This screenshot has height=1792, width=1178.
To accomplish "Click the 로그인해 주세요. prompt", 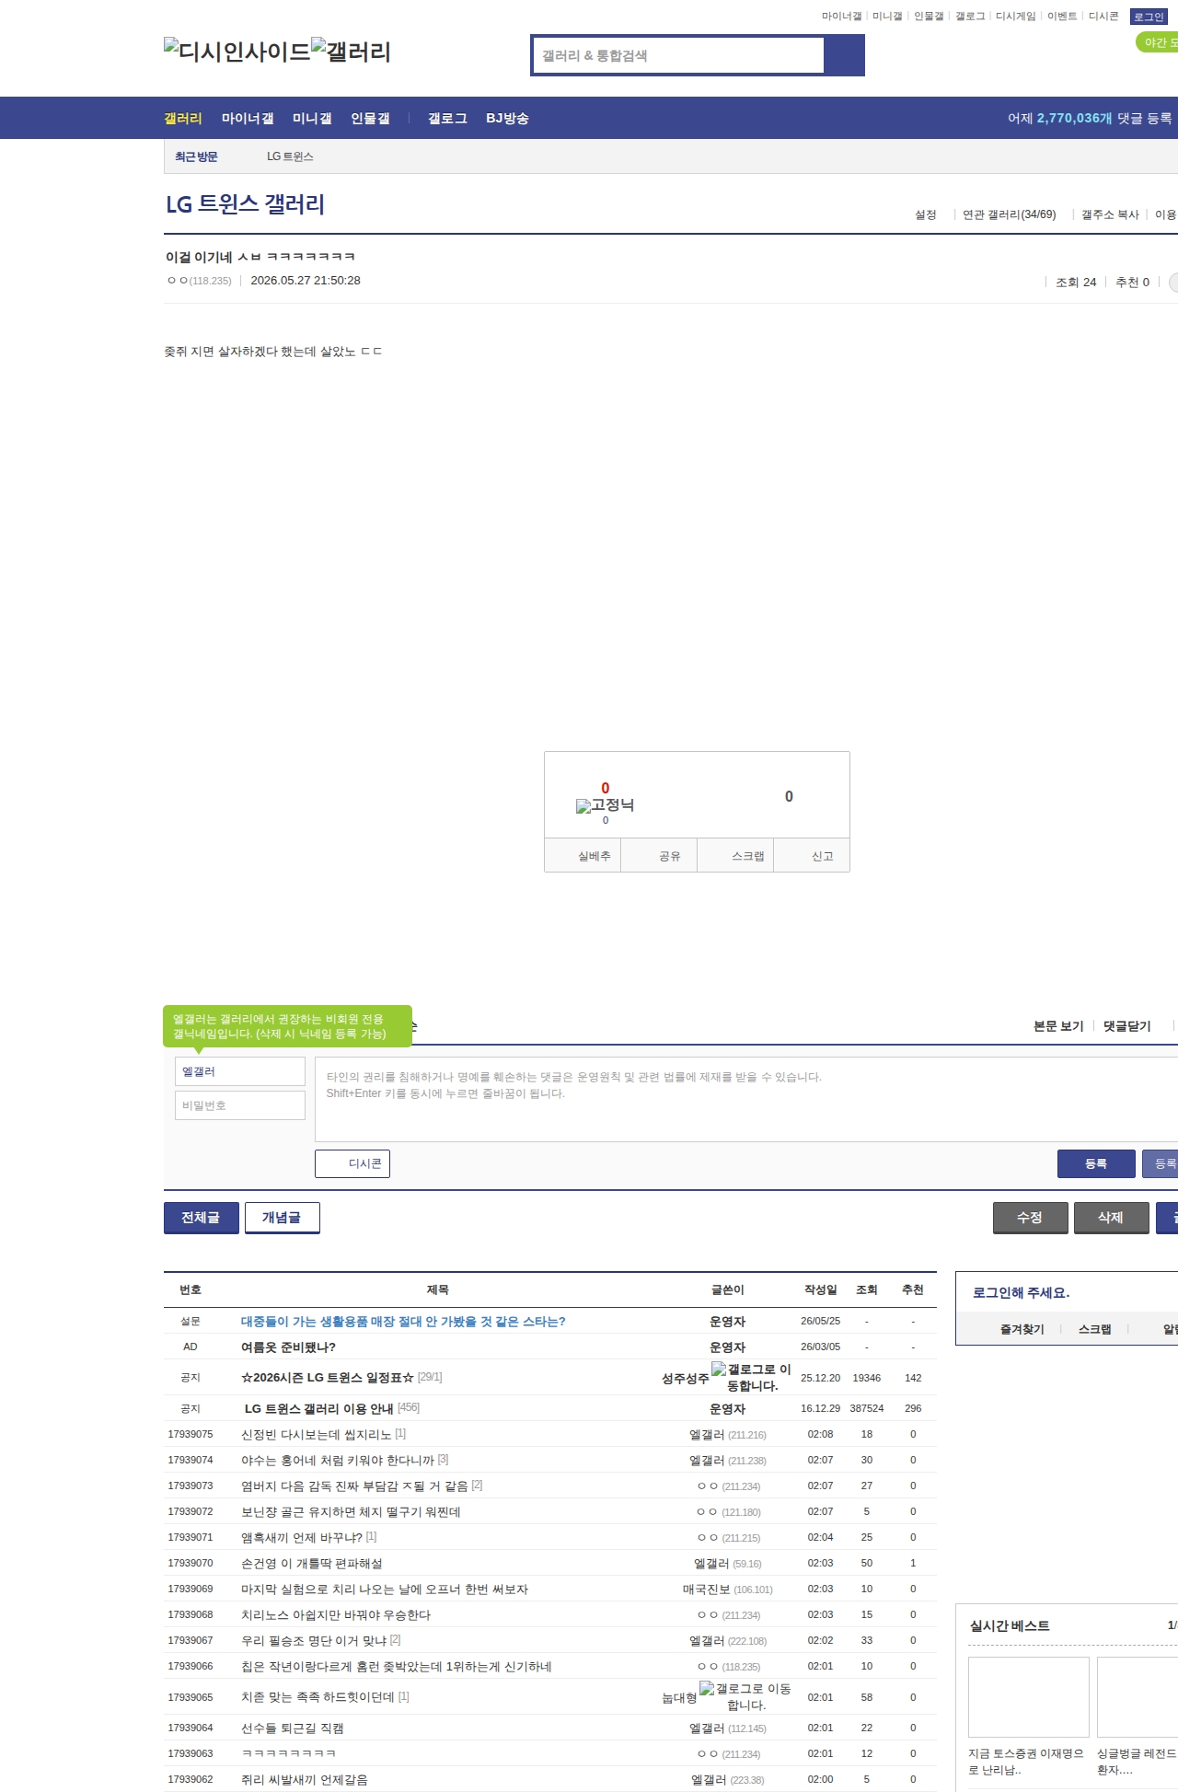I will click(1021, 1292).
